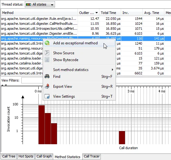This screenshot has height=160, width=171.
Task: Click the View Settings icon
Action: coord(47,96)
